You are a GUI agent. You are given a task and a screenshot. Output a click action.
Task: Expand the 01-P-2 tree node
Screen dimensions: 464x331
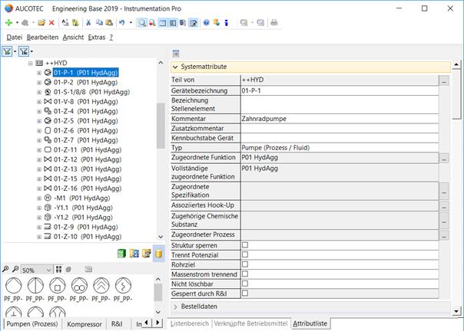[x=39, y=83]
